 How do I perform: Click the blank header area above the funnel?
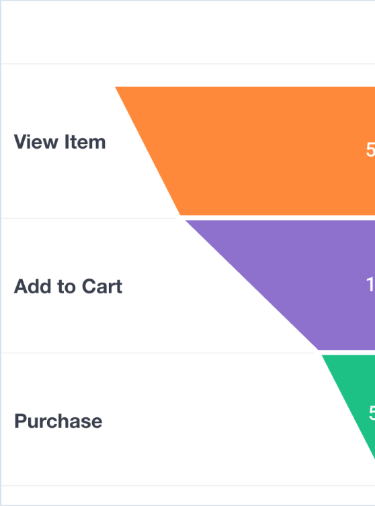coord(188,32)
